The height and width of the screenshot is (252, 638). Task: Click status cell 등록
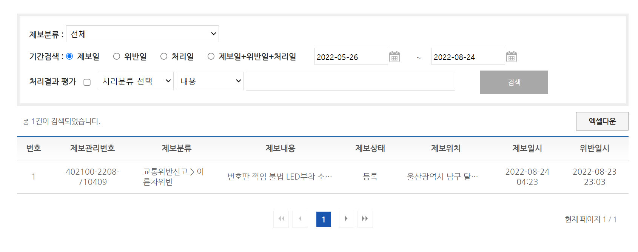click(370, 177)
